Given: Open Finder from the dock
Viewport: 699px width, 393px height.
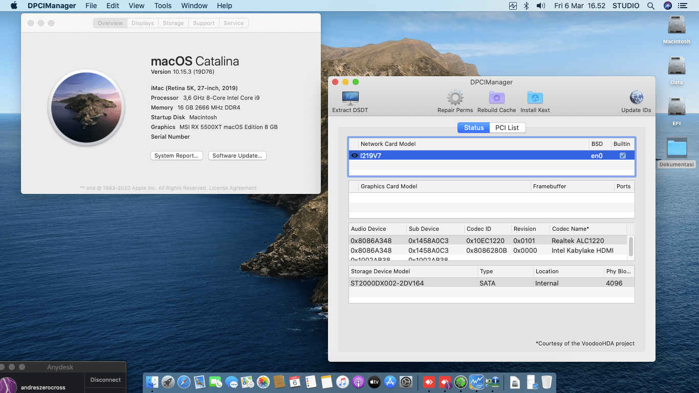Looking at the screenshot, I should point(152,382).
